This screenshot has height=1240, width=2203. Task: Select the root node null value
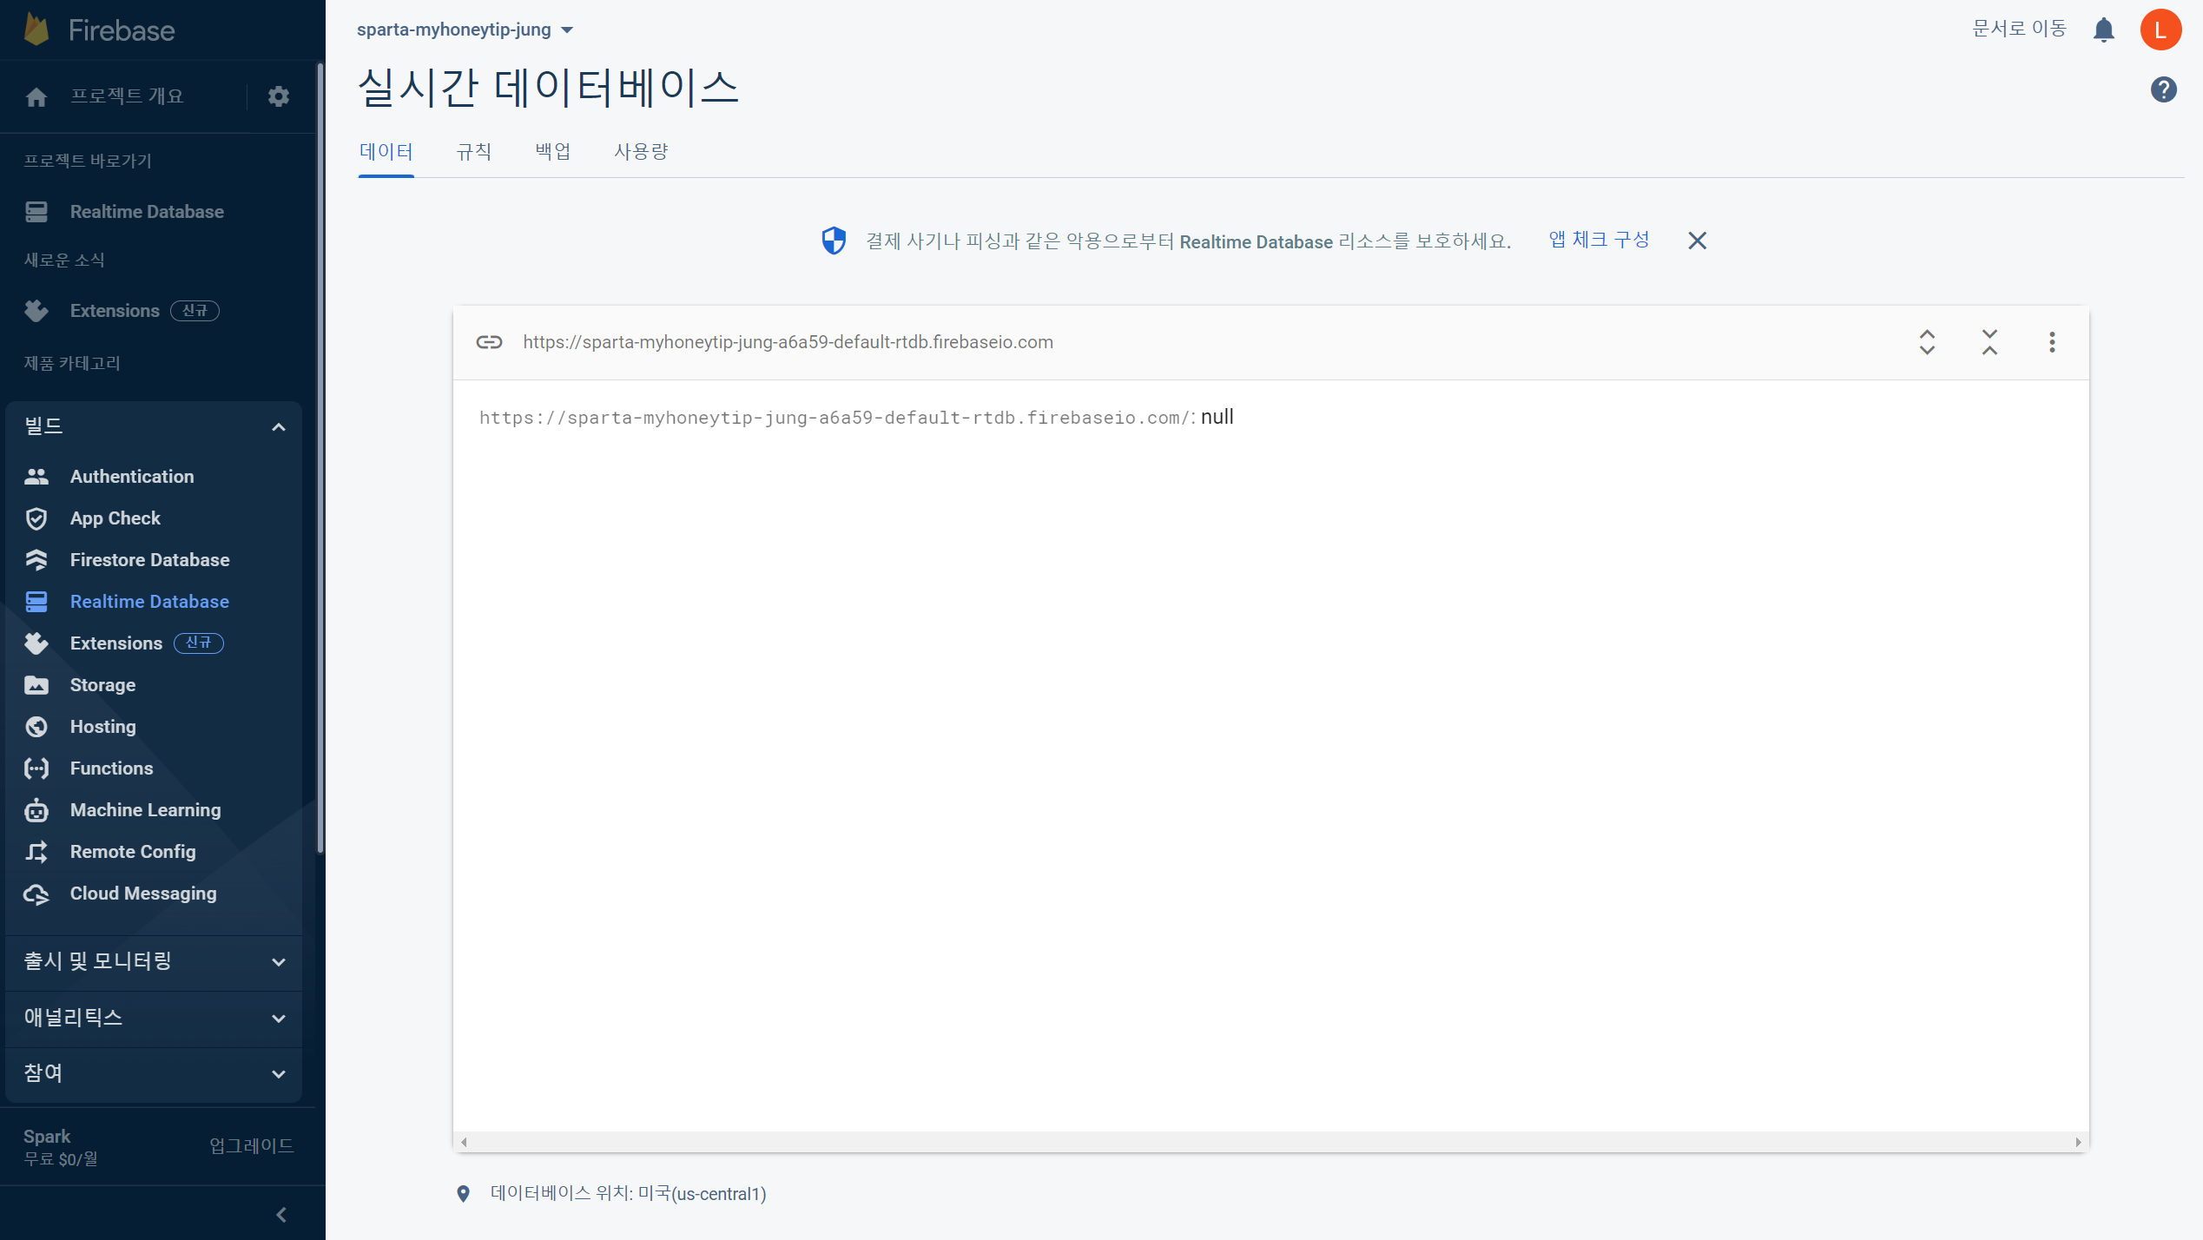pos(1217,417)
